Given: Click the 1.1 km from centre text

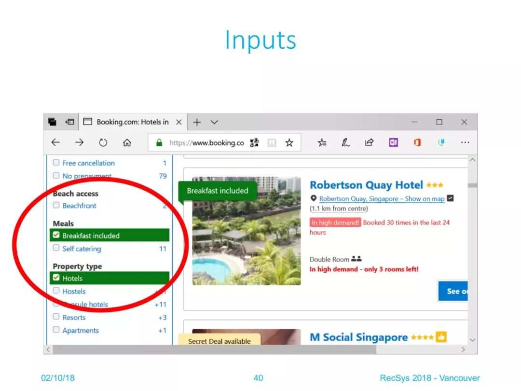Looking at the screenshot, I should point(339,209).
